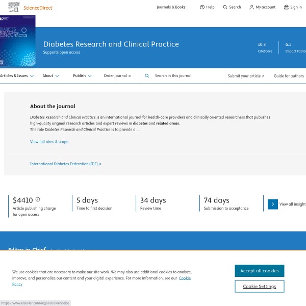Click the info icon beside $4410

tap(38, 199)
